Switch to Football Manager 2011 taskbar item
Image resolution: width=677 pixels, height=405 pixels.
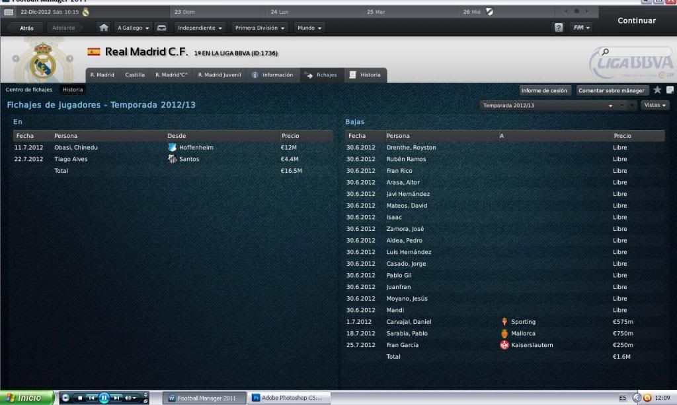pyautogui.click(x=204, y=398)
